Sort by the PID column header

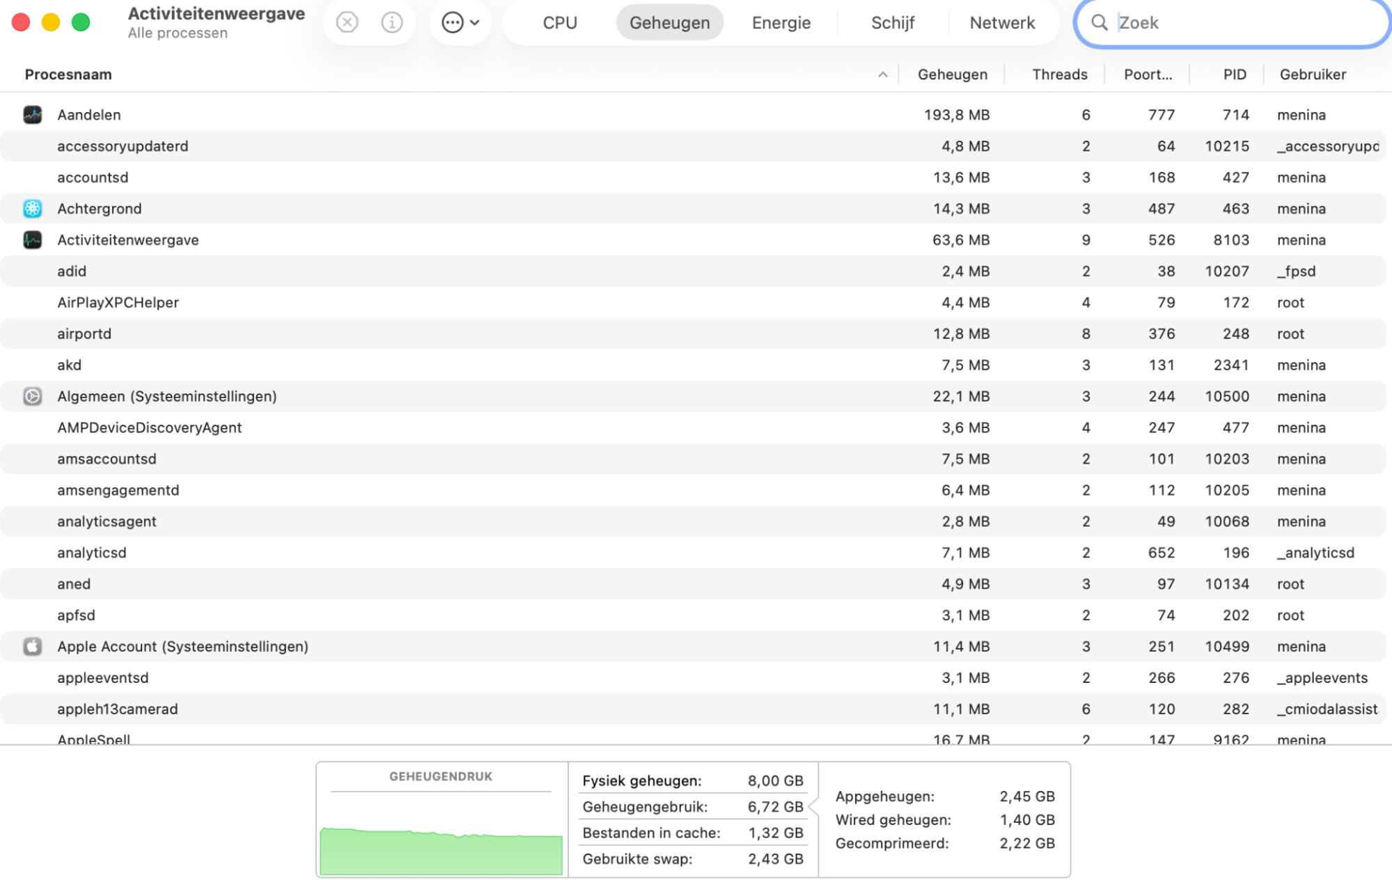pos(1235,74)
